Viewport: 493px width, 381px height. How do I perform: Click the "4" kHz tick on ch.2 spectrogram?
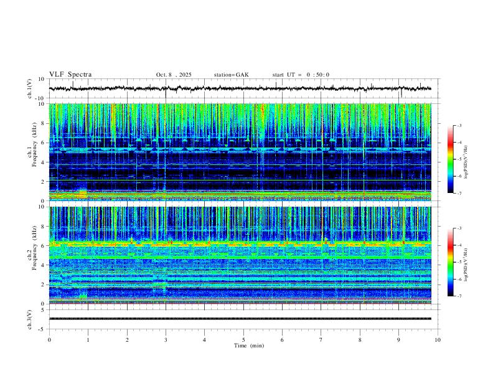click(x=43, y=265)
